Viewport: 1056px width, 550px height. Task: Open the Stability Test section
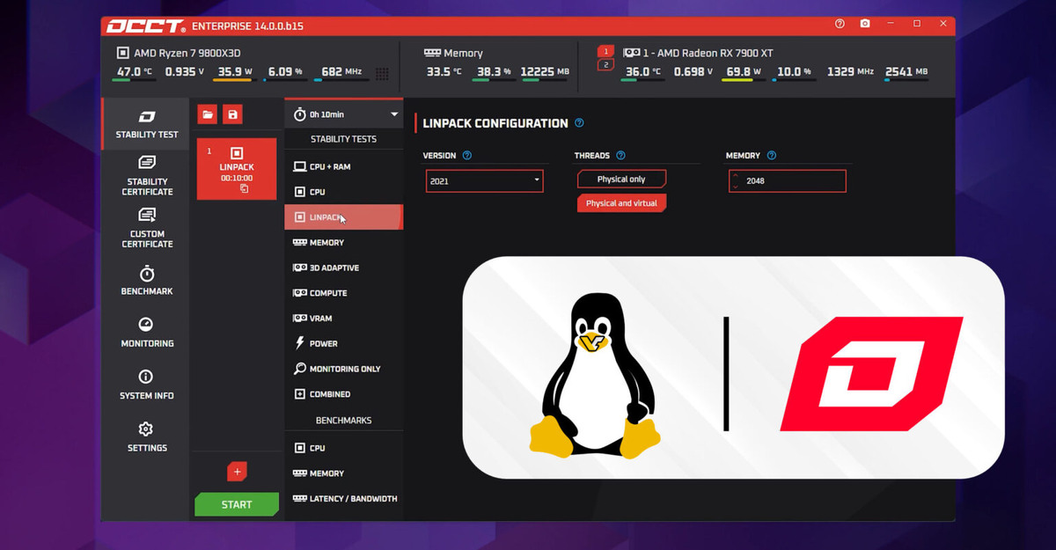click(x=146, y=124)
